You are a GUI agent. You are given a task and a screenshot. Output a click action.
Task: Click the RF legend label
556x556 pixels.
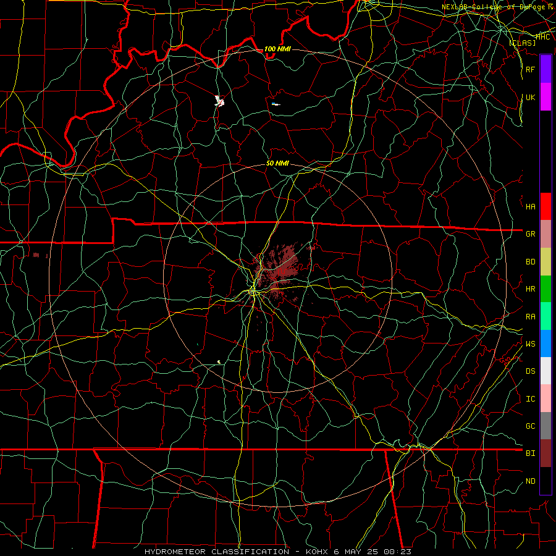(530, 69)
